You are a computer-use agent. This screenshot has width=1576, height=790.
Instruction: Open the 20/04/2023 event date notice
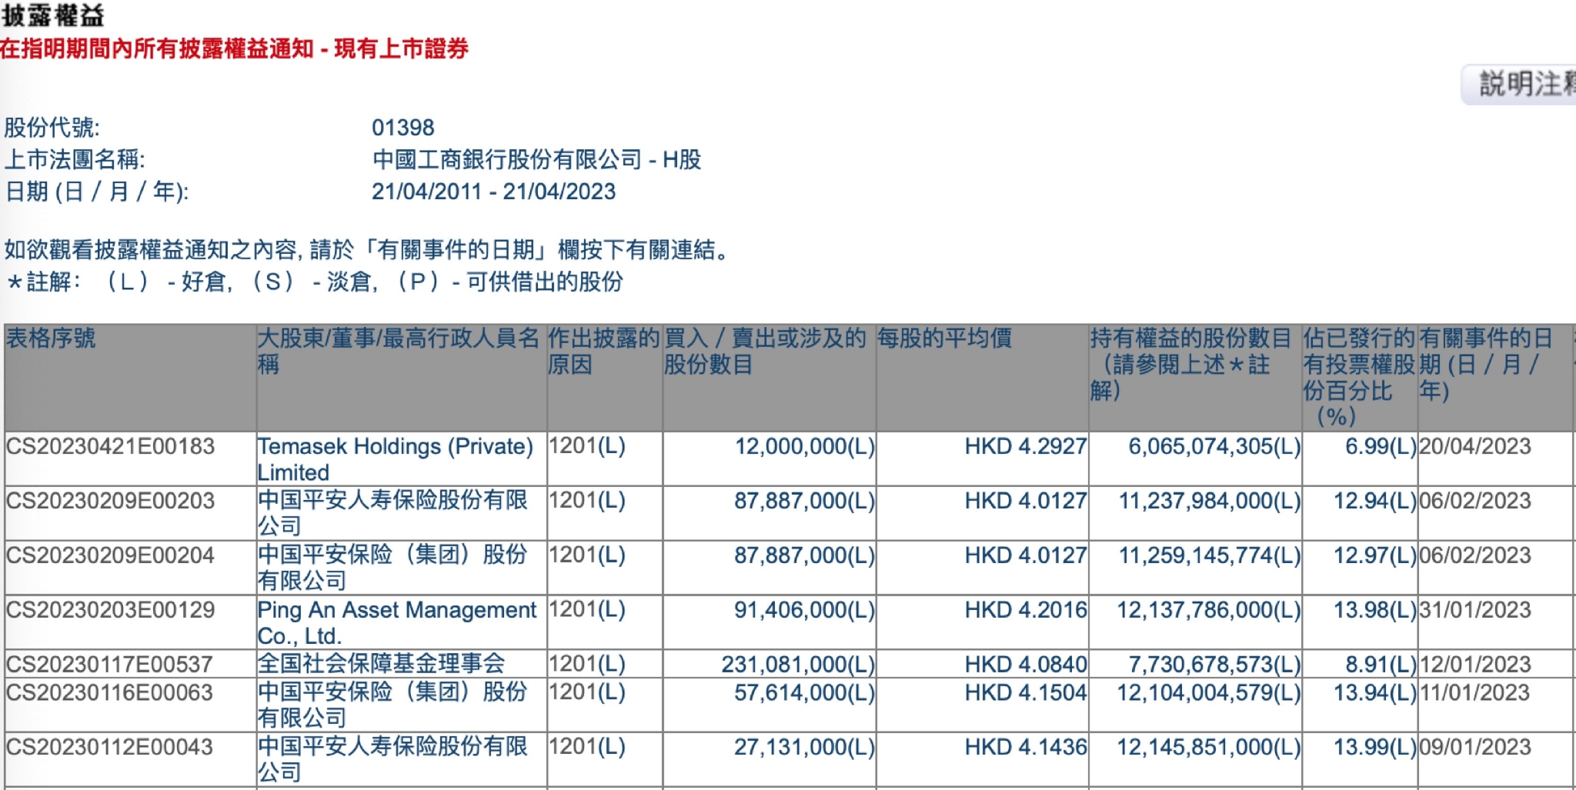tap(1474, 446)
